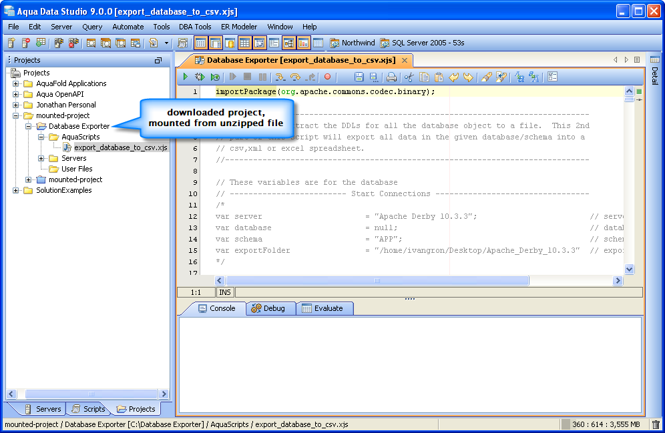Toggle the first highlighted grid view button
This screenshot has height=433, width=665.
click(x=200, y=43)
